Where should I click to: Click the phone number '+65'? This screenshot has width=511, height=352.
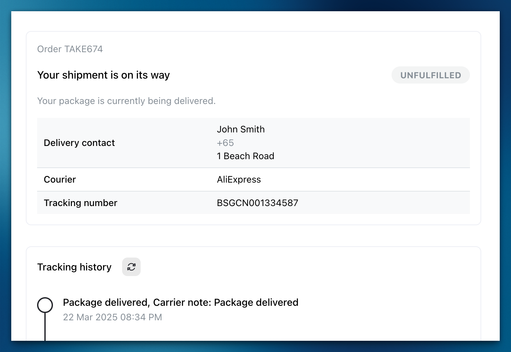tap(225, 143)
